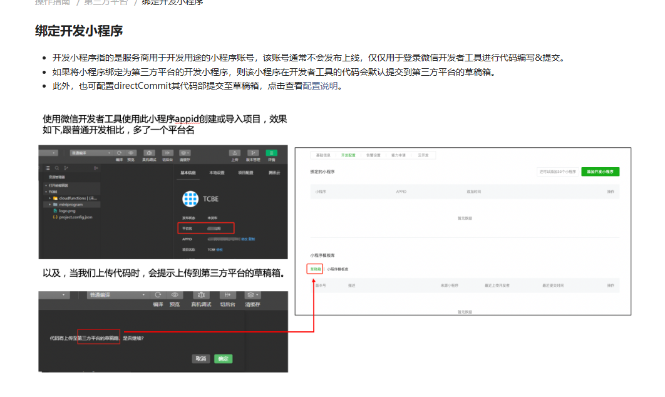Screen dimensions: 665x397
Task: Click 修改 link beside project name TCBE
Action: [x=220, y=250]
